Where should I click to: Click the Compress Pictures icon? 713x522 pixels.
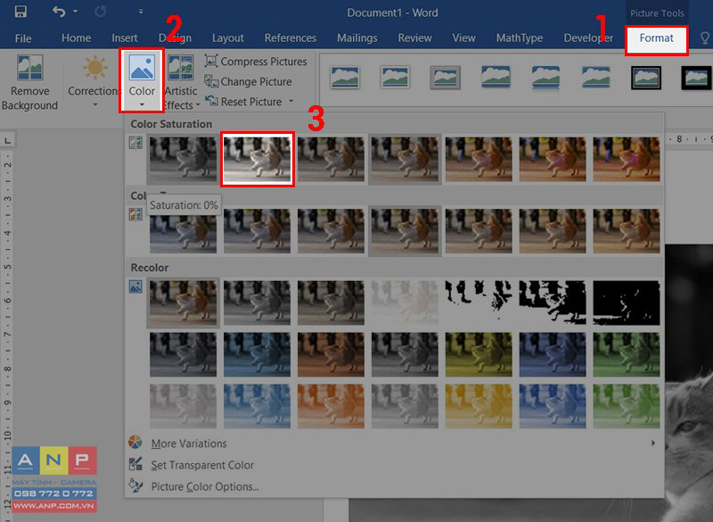coord(210,61)
